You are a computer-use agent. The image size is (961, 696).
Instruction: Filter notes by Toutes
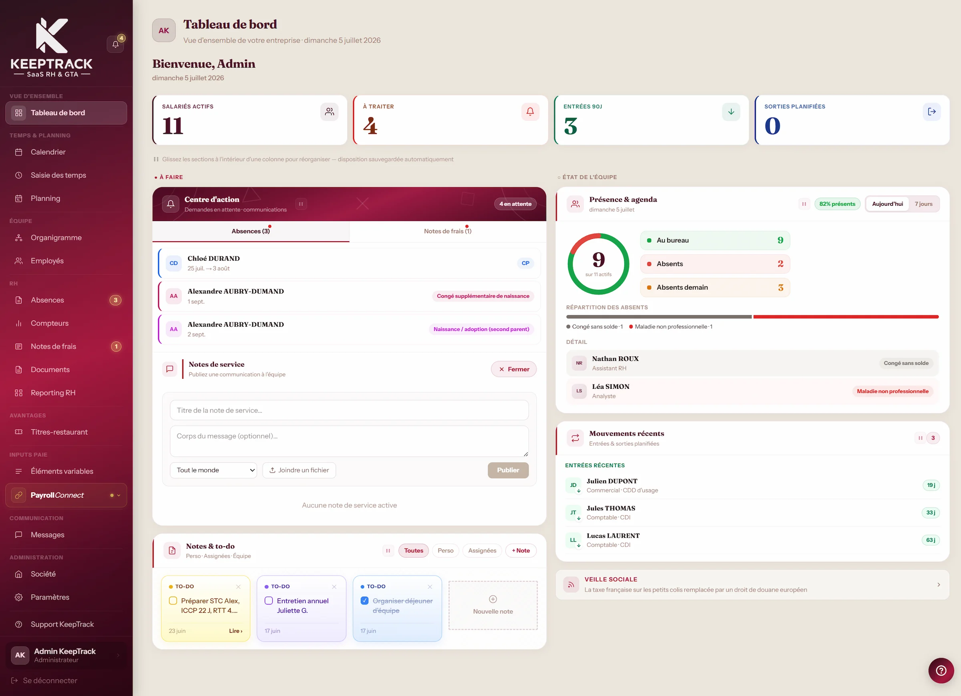click(414, 551)
